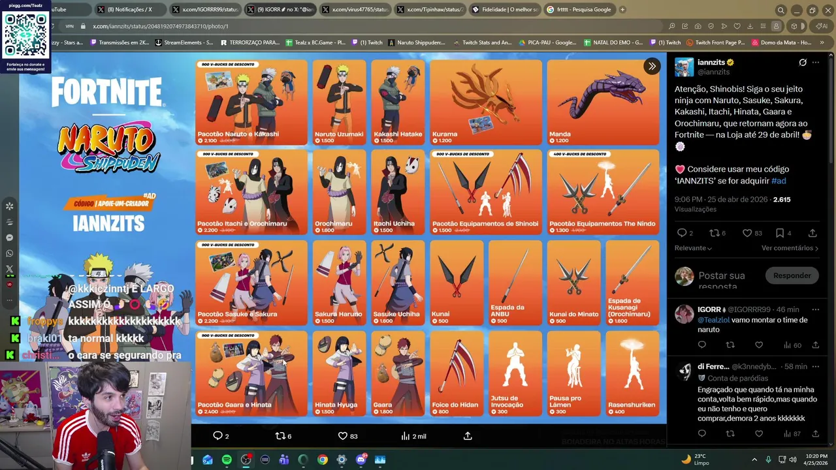Image resolution: width=836 pixels, height=470 pixels.
Task: Open the @iannzits profile handle
Action: tap(713, 72)
